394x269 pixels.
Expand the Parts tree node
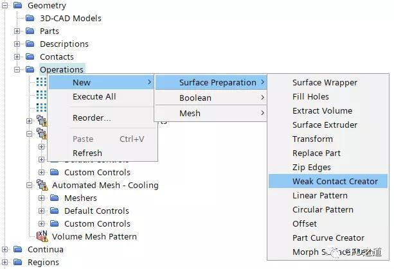click(x=17, y=31)
